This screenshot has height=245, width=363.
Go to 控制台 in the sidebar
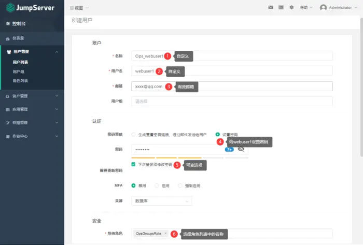click(19, 24)
